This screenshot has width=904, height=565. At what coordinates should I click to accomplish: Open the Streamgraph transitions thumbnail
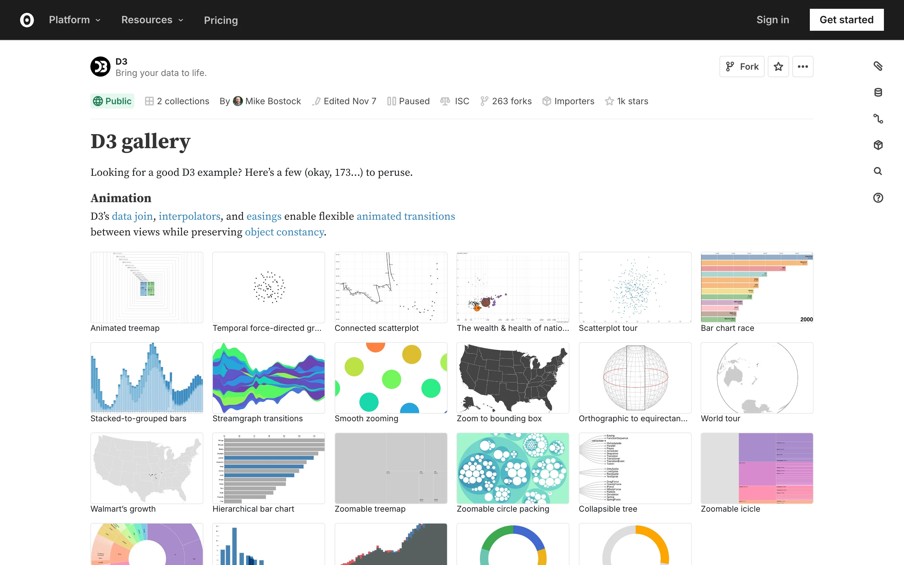(268, 378)
